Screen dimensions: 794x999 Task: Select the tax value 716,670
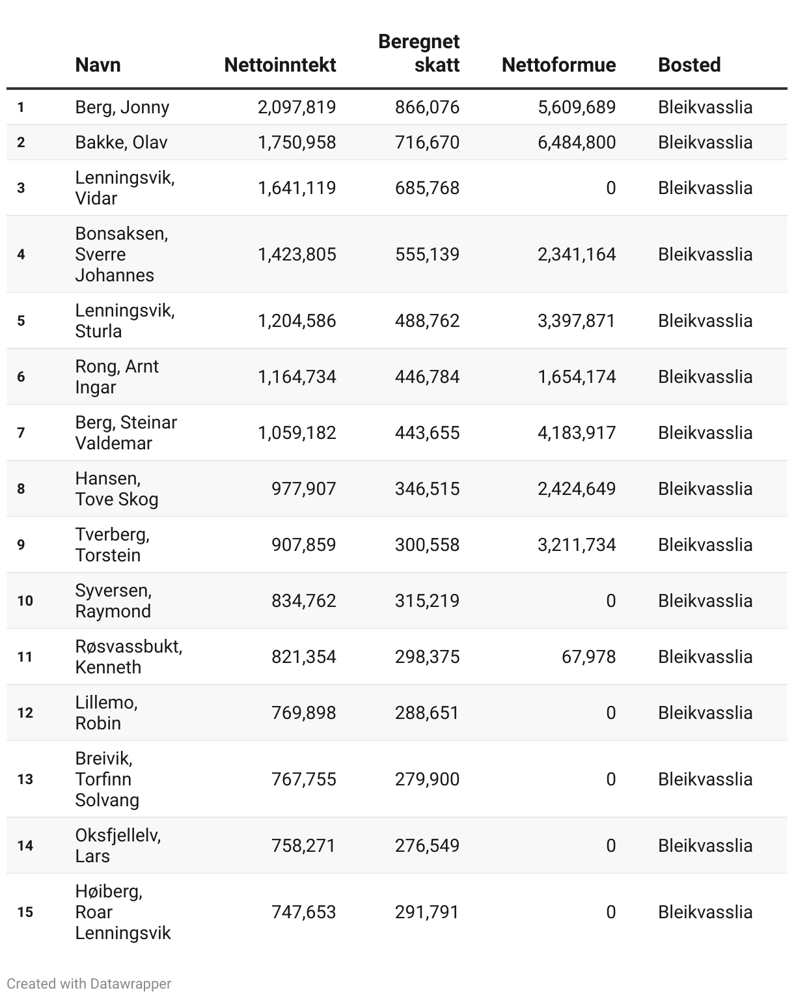[427, 142]
